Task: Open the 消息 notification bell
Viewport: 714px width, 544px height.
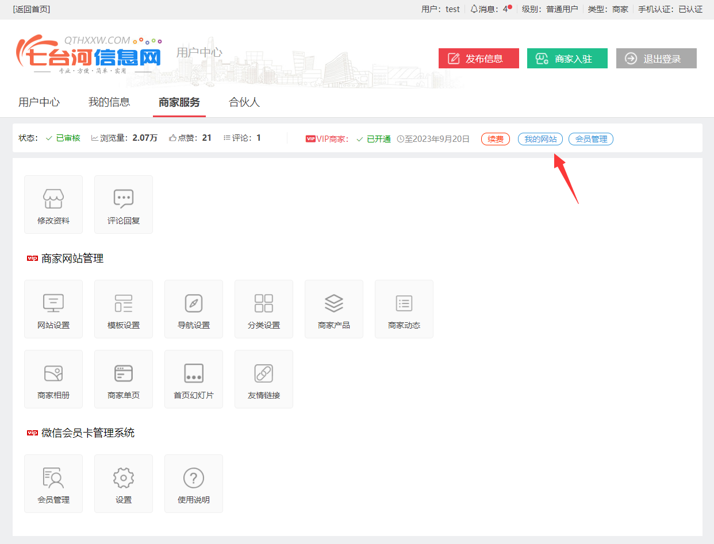Action: (474, 9)
